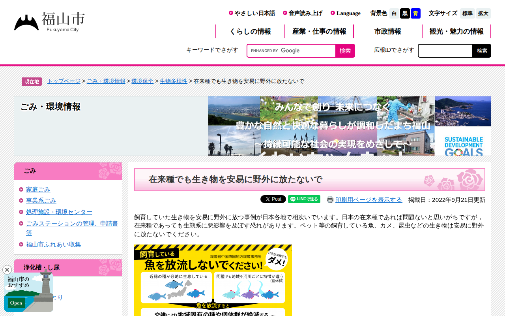
Task: Open 福山市ふれあい収集 sidebar link
Action: click(x=53, y=245)
